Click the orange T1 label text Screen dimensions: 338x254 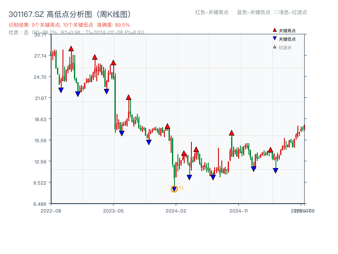(x=181, y=188)
